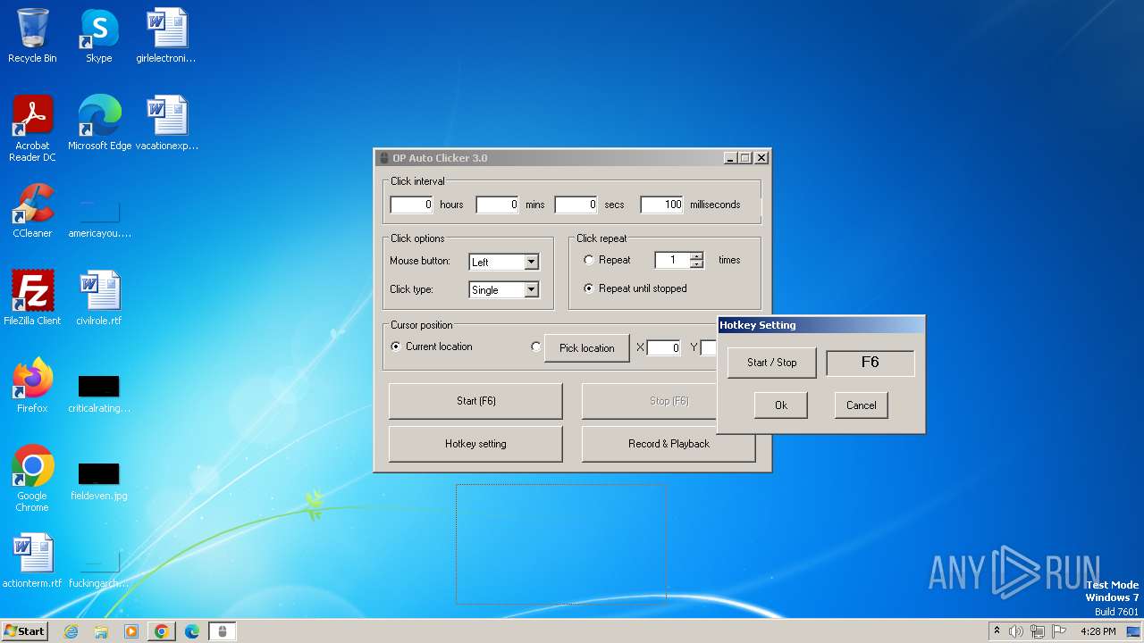Increase the repeat times spinner

697,256
